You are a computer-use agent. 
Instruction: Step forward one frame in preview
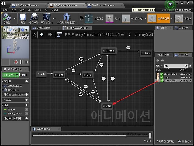pyautogui.click(x=27, y=62)
